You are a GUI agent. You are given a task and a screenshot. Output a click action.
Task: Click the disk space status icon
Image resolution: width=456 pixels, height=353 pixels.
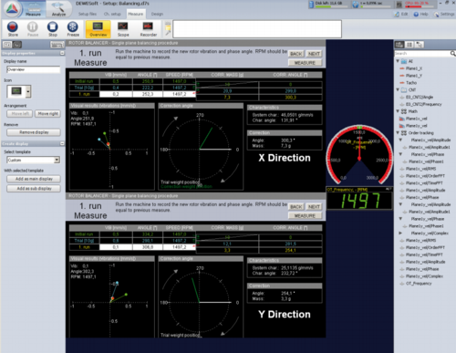click(x=311, y=5)
